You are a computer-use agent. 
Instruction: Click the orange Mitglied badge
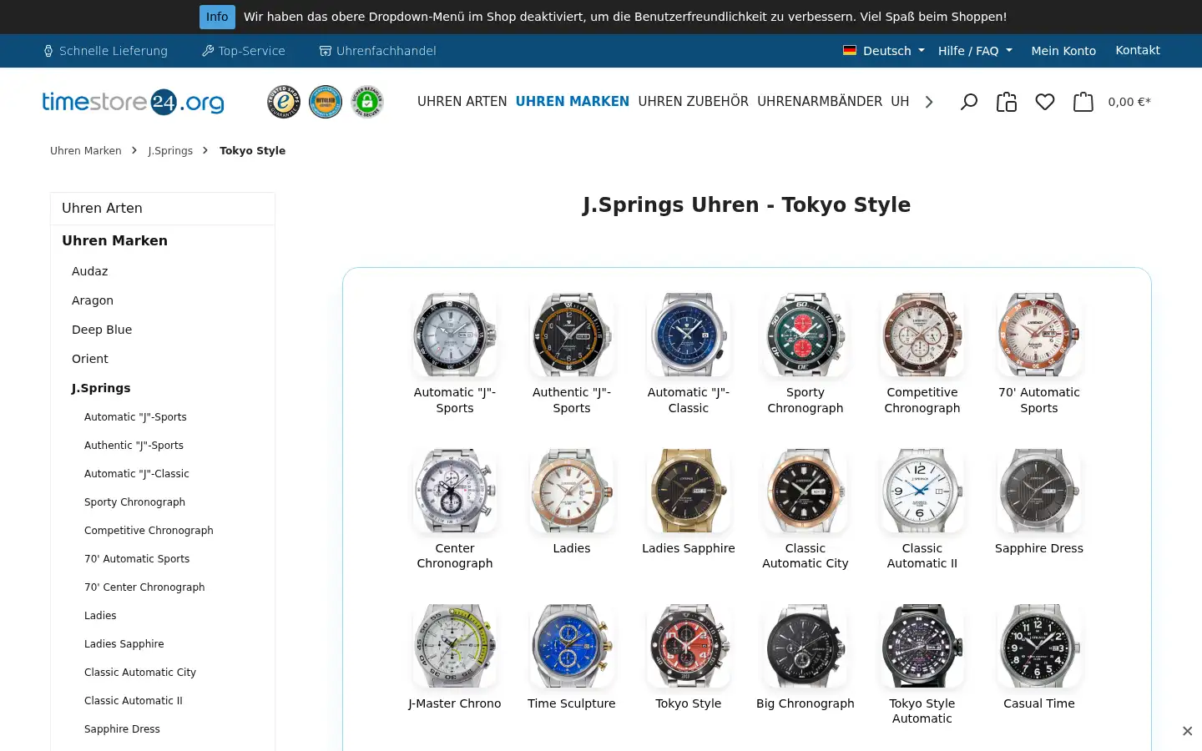click(326, 102)
